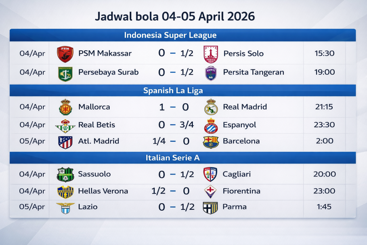This screenshot has width=367, height=245.
Task: Click the Parma shield crest
Action: point(210,207)
